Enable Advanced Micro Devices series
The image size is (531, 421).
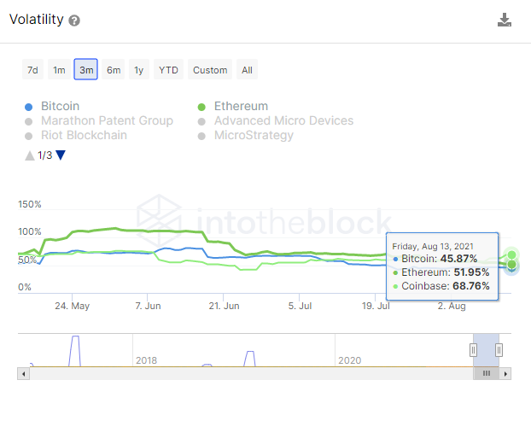(283, 120)
